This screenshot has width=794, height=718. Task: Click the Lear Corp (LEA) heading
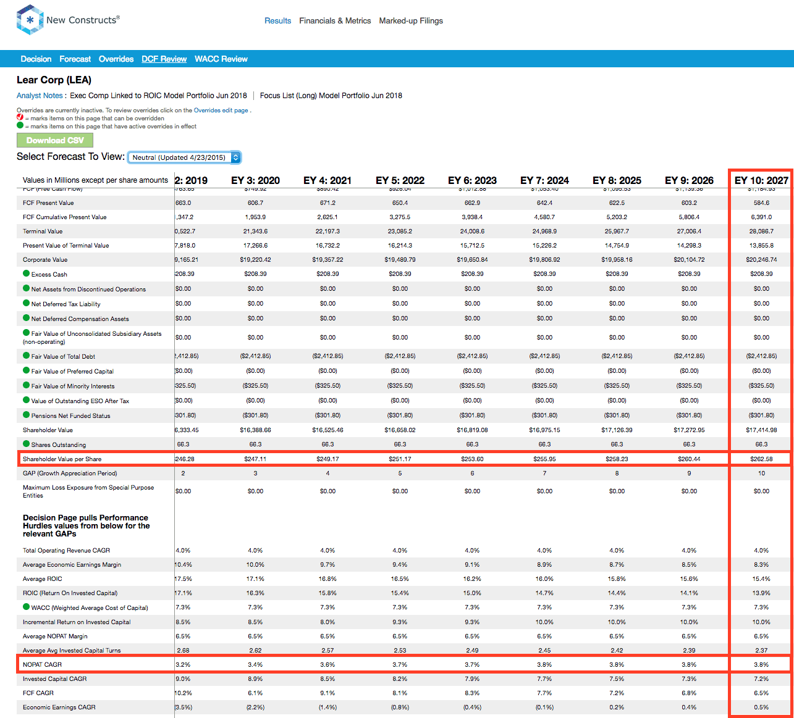54,80
